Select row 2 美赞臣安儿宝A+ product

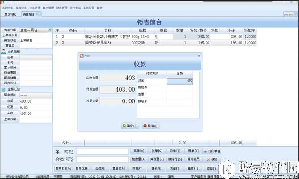coord(155,43)
